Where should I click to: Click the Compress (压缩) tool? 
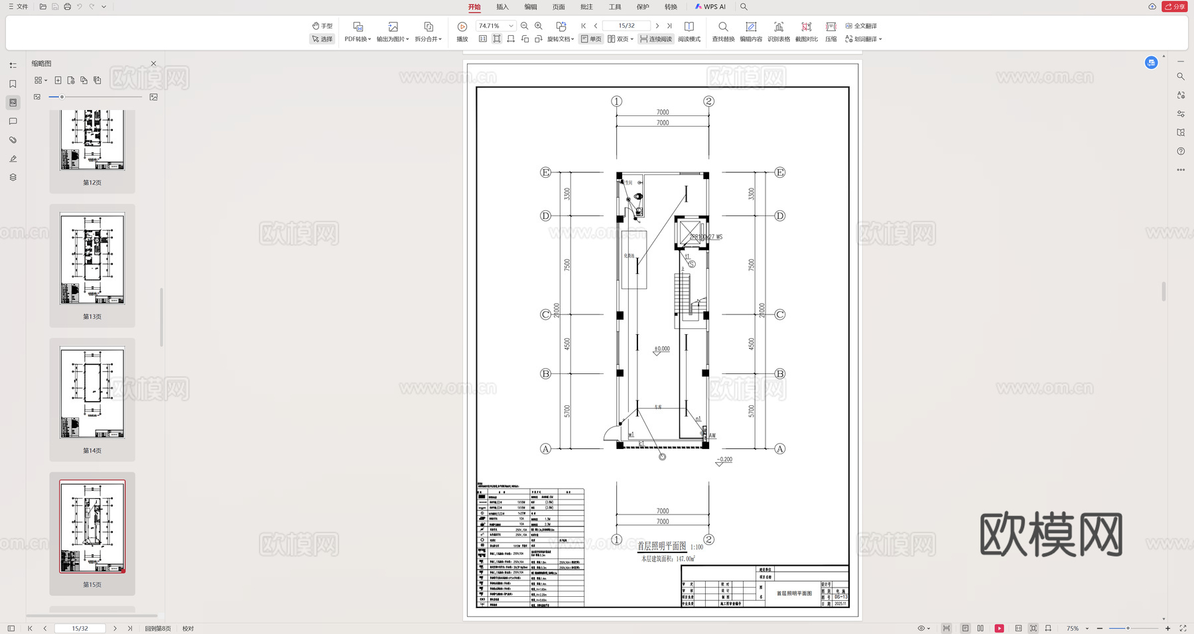point(831,31)
